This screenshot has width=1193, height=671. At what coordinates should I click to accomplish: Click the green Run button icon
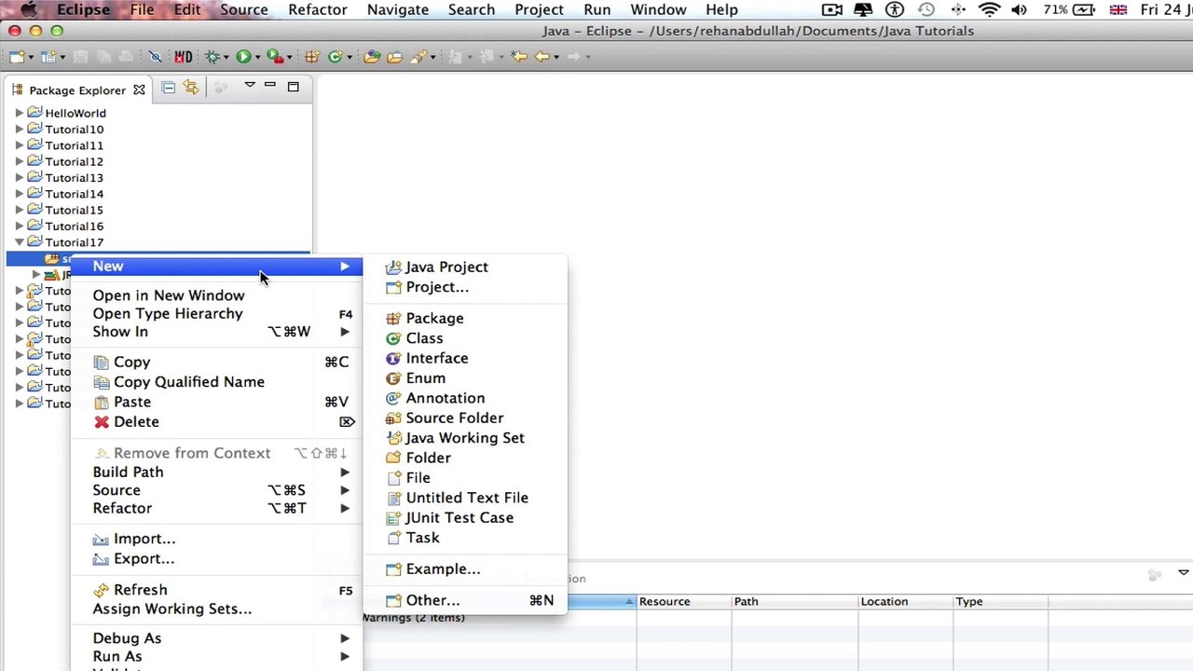click(243, 57)
